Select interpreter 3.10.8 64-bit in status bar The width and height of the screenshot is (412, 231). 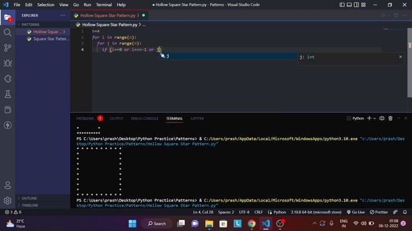point(316,212)
